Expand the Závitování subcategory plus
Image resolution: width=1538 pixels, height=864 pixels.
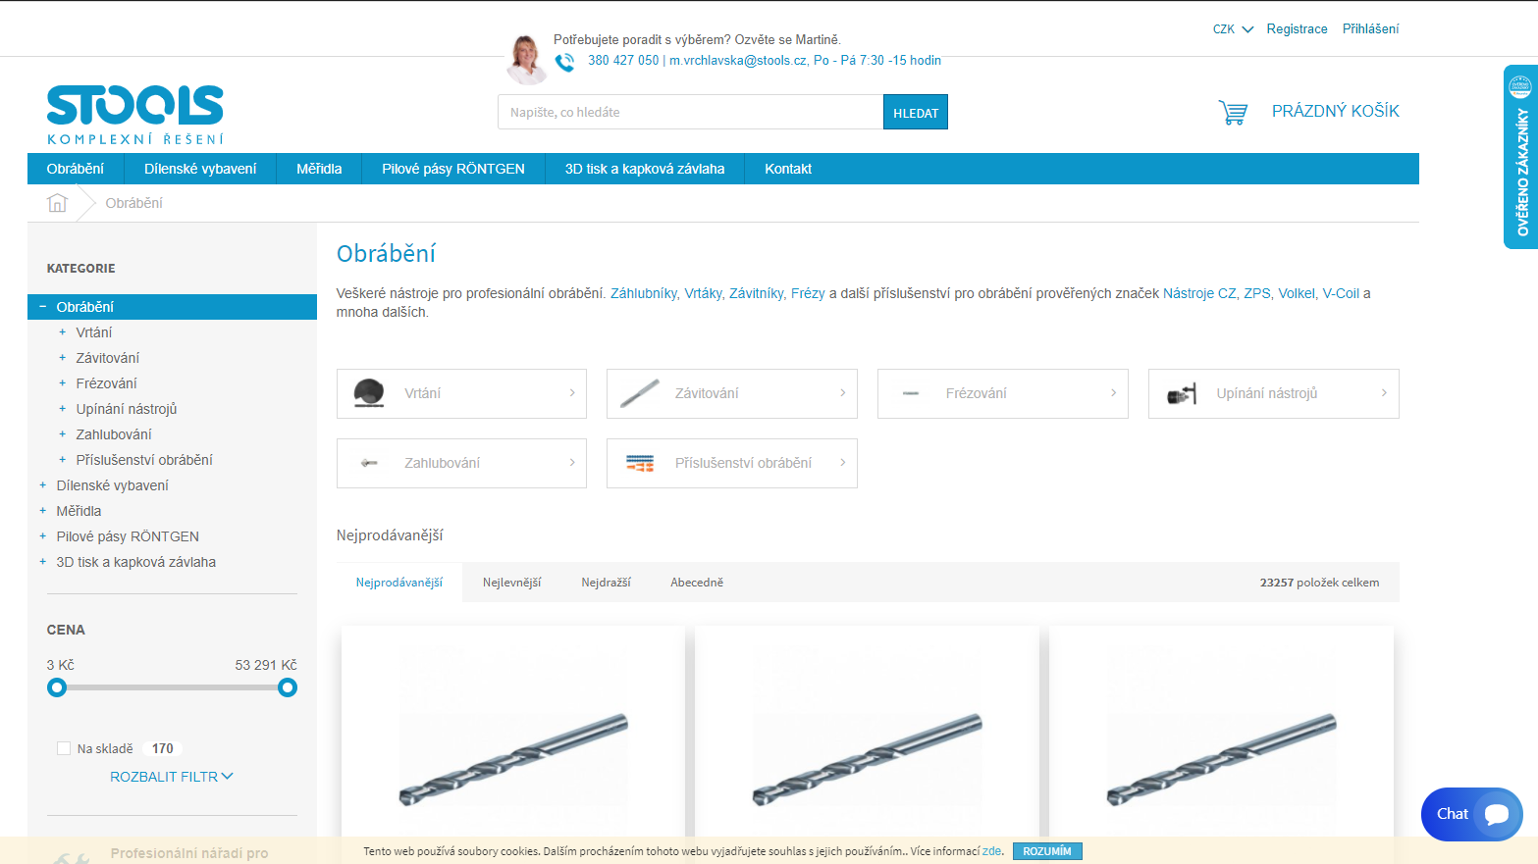click(62, 358)
